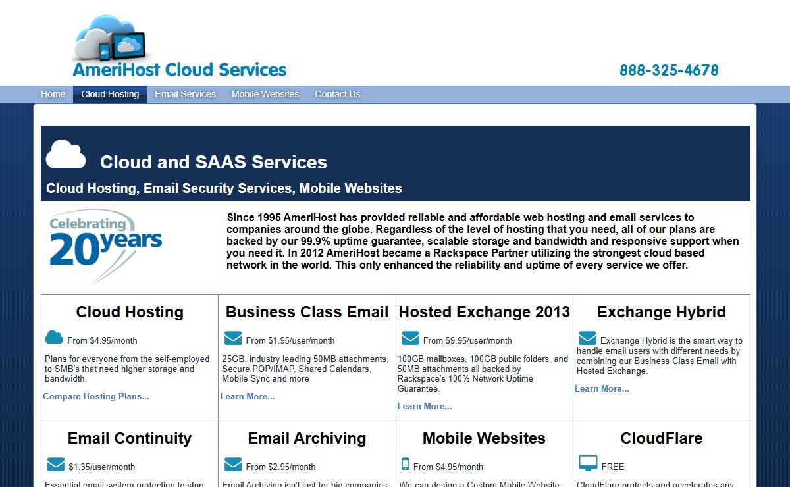Click the phone number 888-325-4678
Viewport: 790px width, 487px height.
[x=669, y=70]
